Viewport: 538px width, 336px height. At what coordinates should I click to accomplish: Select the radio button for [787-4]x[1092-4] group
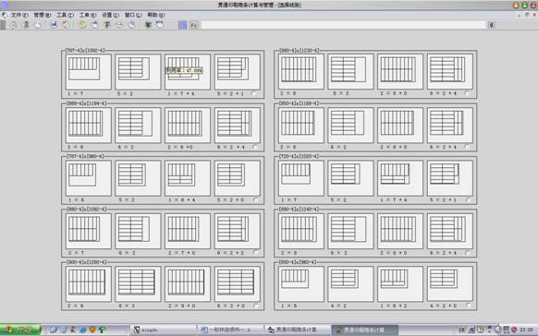[x=253, y=93]
